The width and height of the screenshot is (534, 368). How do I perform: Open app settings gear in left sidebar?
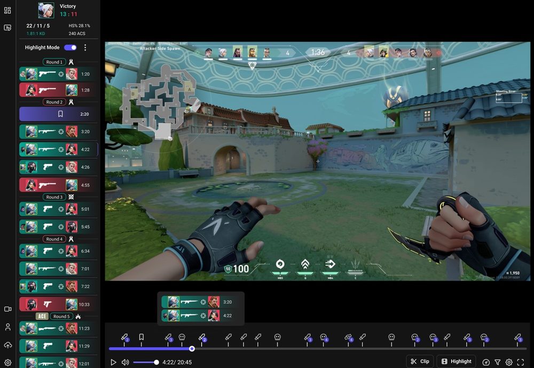pos(7,363)
